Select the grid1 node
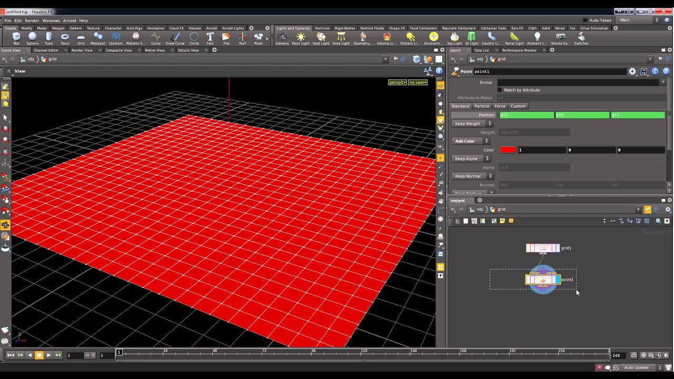 (543, 248)
